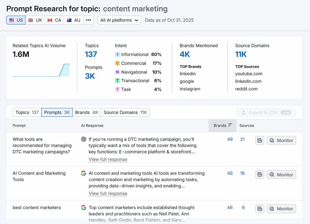The image size is (310, 224).
Task: Open the Source Domains 11K tab
Action: (125, 112)
